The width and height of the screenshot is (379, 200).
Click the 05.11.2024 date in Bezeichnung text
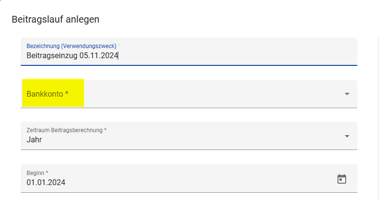coord(98,56)
